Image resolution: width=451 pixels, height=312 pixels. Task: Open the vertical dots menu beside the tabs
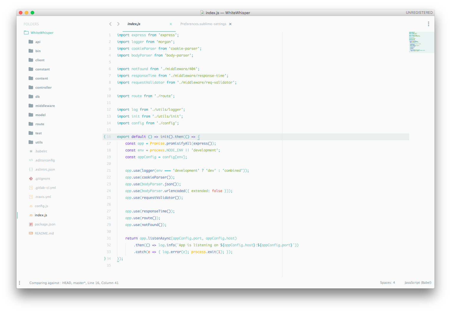[428, 24]
